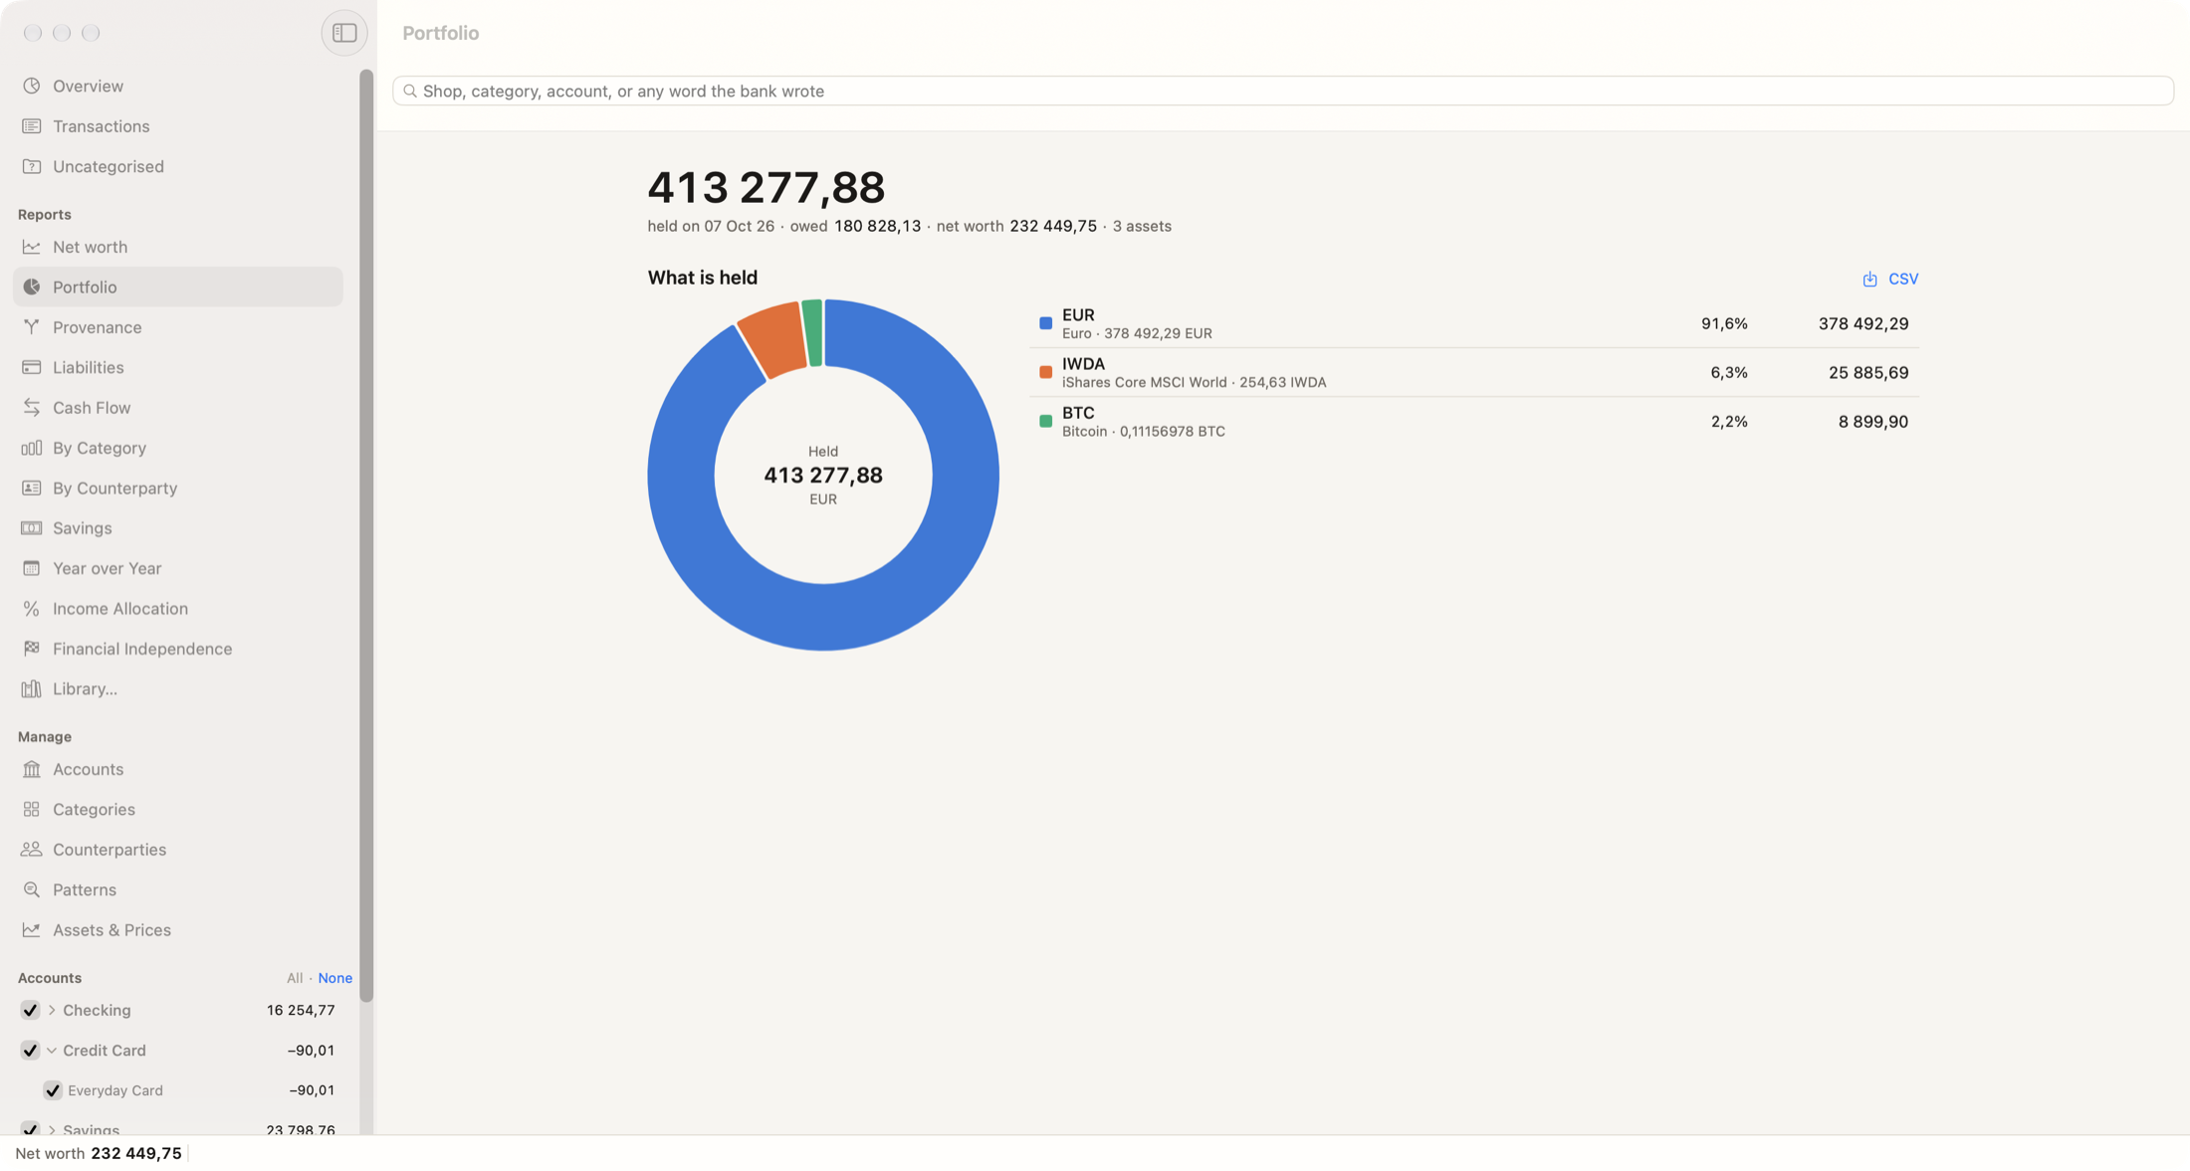The height and width of the screenshot is (1171, 2190).
Task: Click the Year over Year calendar icon
Action: 32,568
